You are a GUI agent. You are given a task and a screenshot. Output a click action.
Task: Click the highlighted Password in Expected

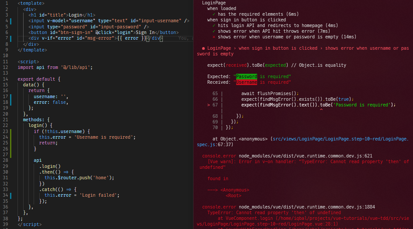pyautogui.click(x=247, y=77)
